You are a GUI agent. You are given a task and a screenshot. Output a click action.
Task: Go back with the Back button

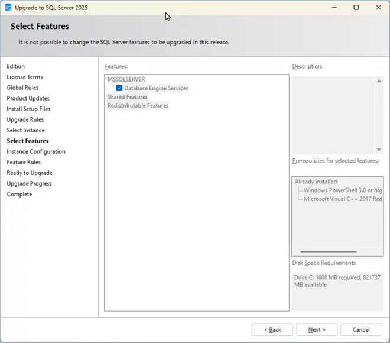pos(272,329)
